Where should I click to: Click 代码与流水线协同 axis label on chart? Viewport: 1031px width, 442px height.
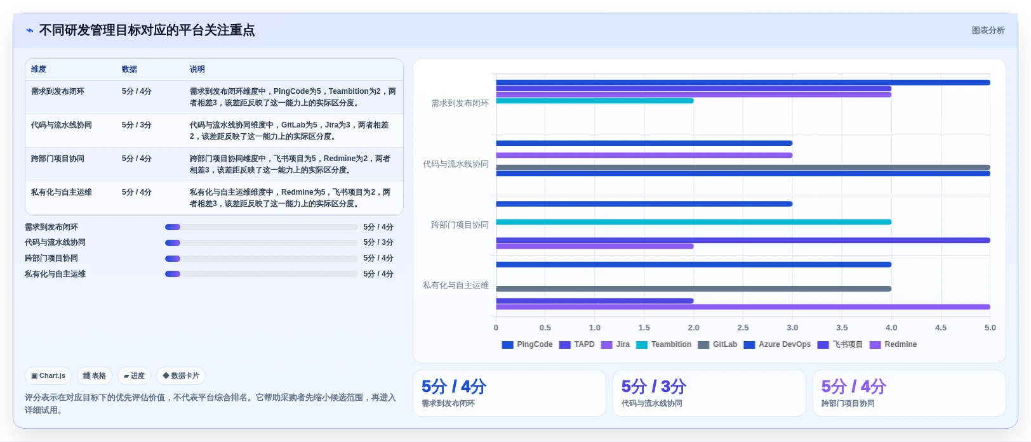point(456,164)
